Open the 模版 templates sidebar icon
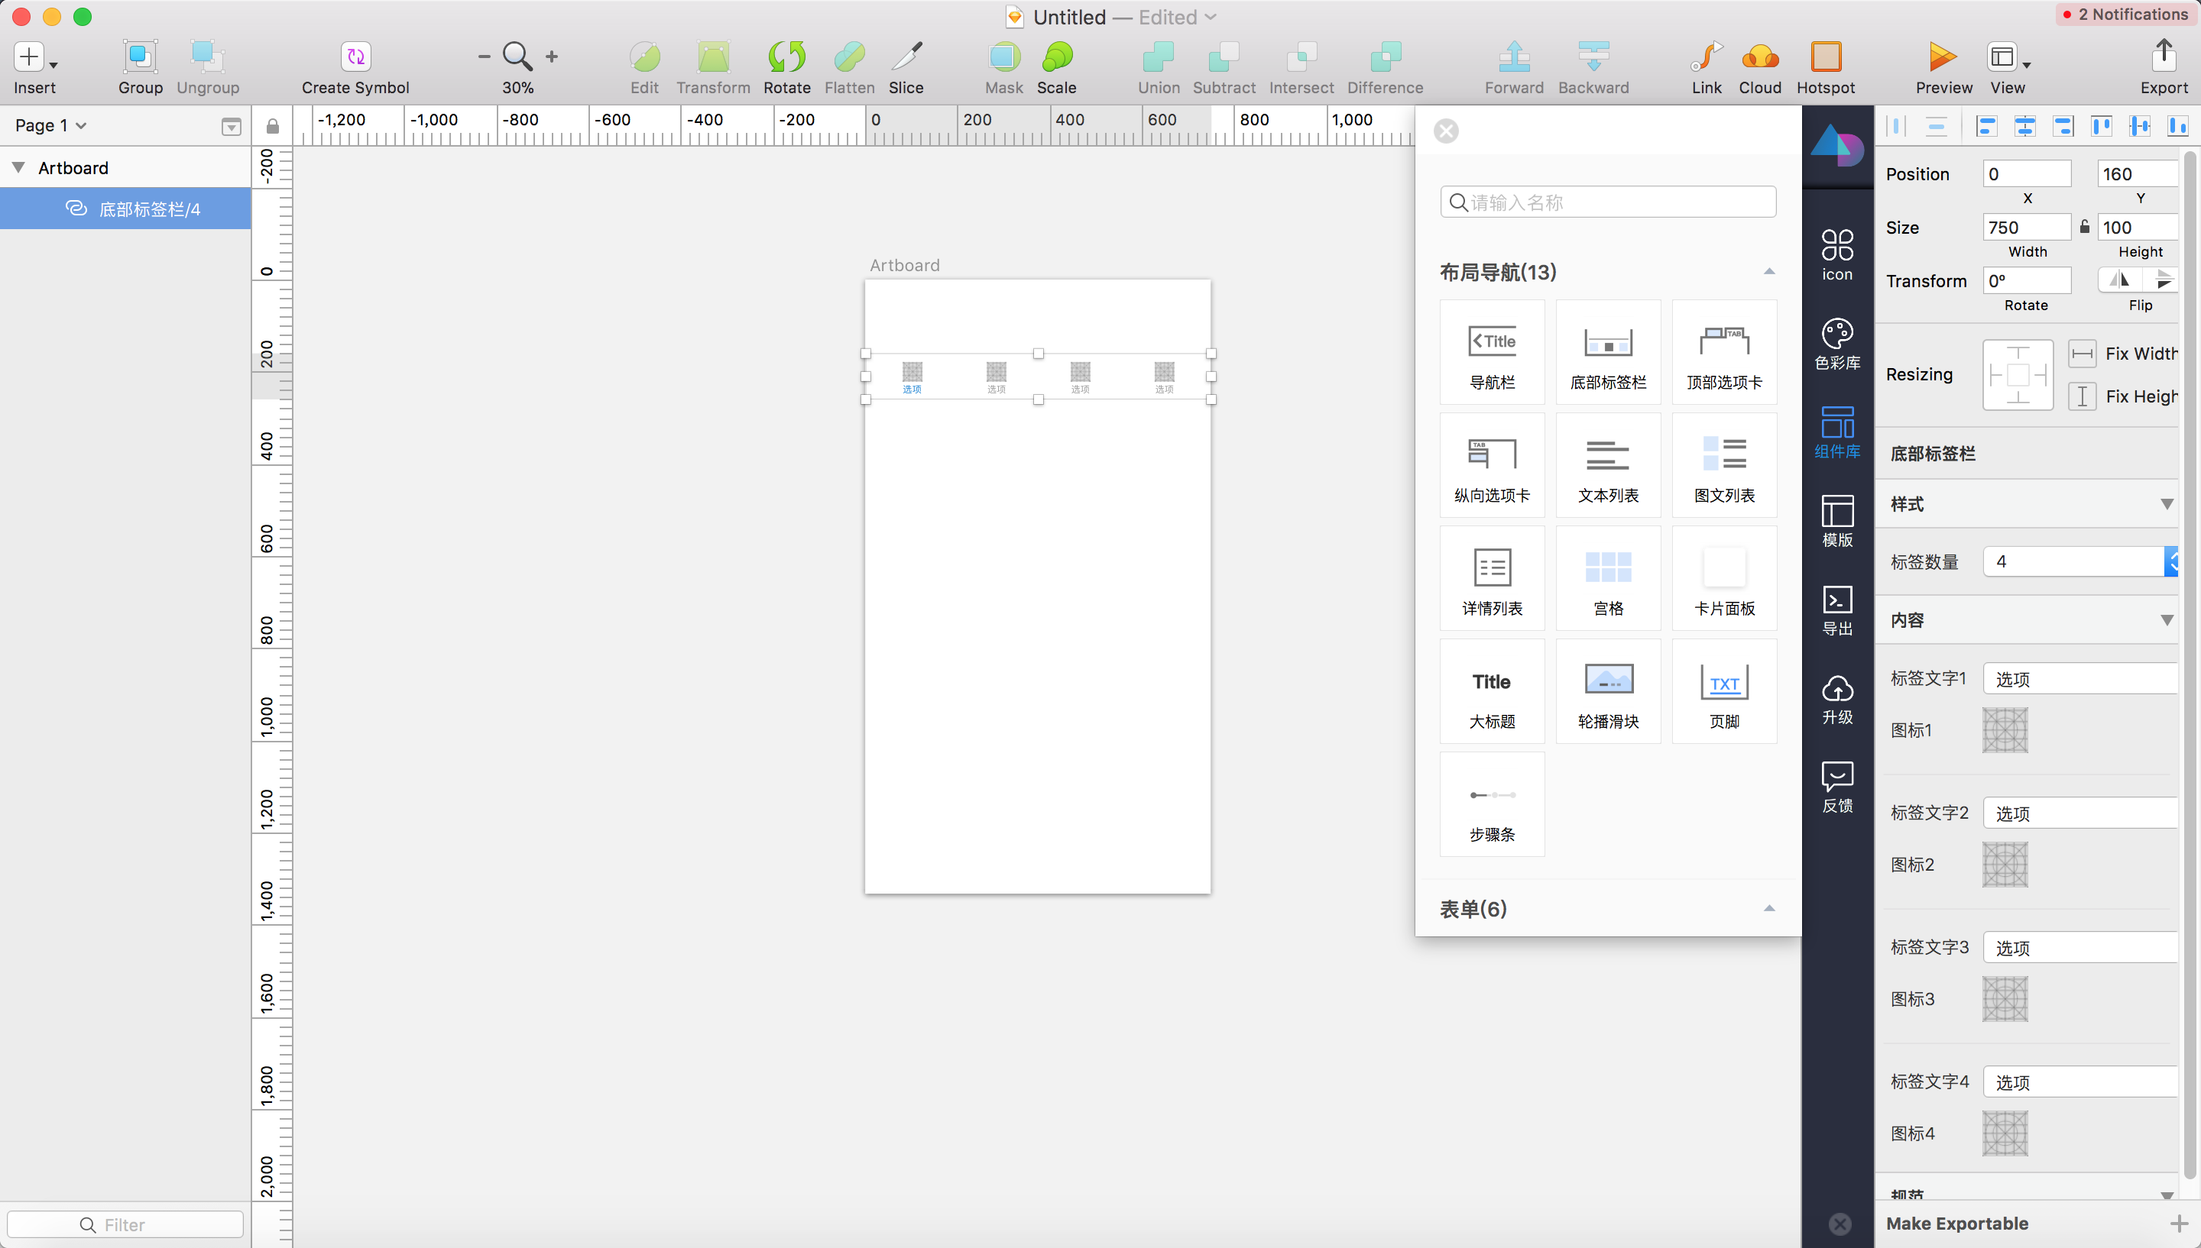2201x1248 pixels. pos(1836,520)
